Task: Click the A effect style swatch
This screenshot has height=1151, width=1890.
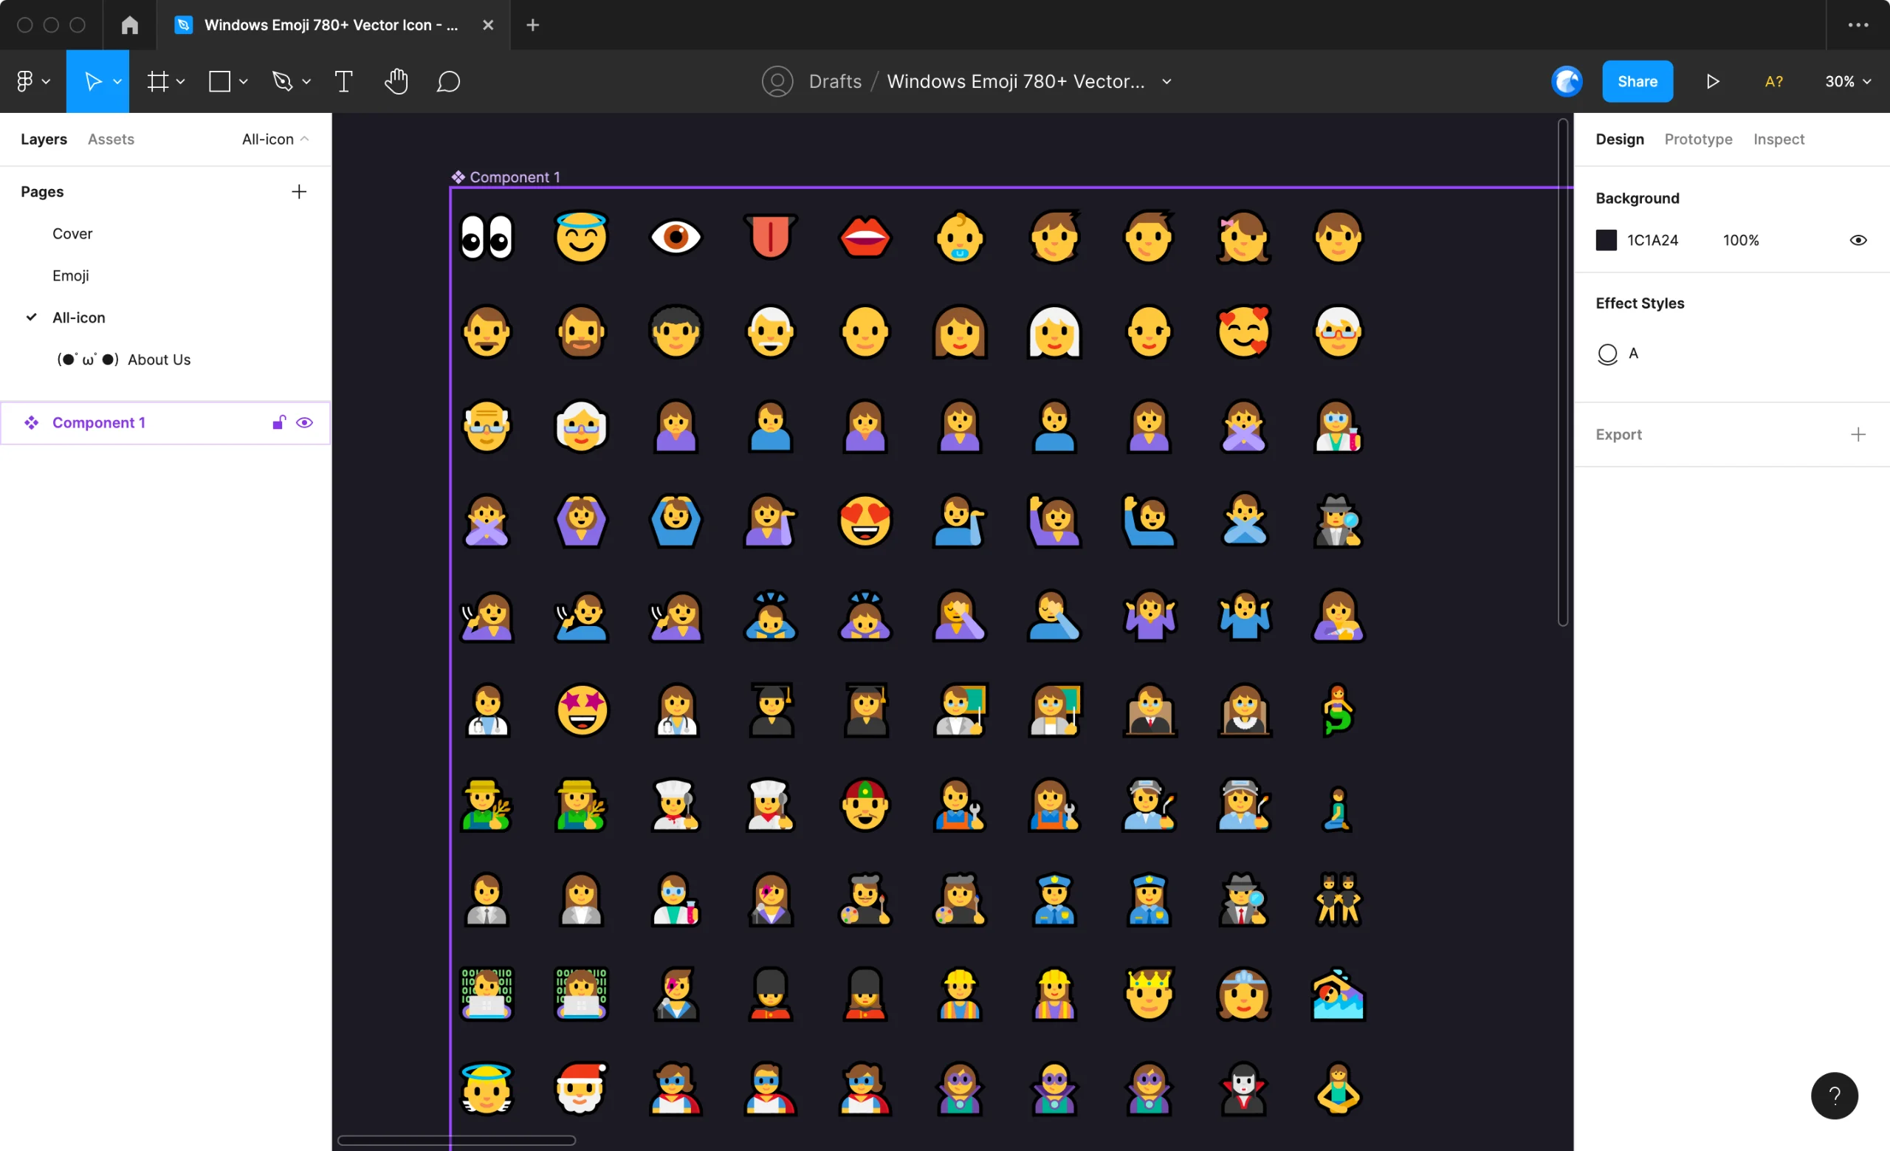Action: [1607, 354]
